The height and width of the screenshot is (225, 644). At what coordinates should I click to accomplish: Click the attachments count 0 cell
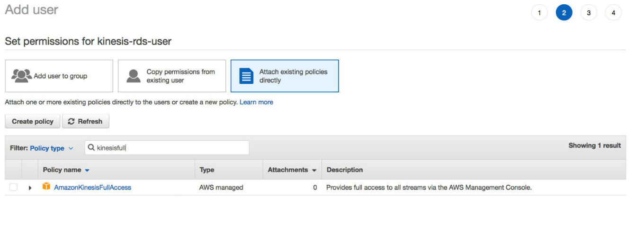(315, 188)
